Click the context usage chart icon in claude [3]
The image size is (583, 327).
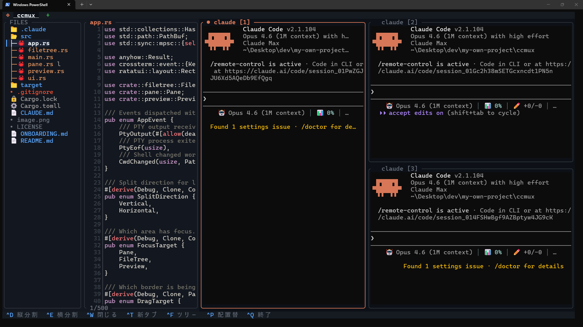[x=488, y=252]
